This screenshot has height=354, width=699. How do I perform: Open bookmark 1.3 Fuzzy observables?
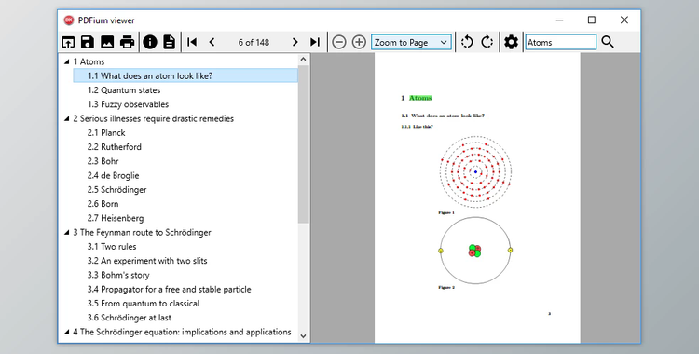pyautogui.click(x=128, y=104)
